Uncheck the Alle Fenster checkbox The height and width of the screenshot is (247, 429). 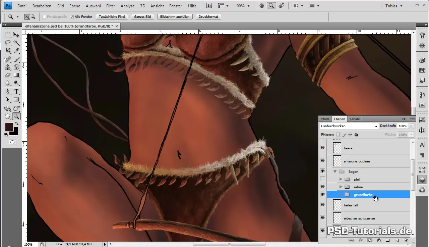[72, 16]
